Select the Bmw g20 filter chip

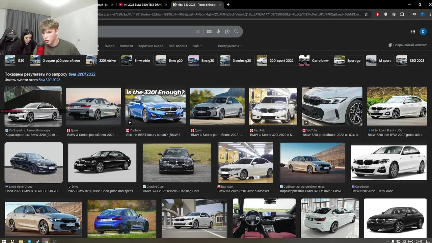[170, 61]
